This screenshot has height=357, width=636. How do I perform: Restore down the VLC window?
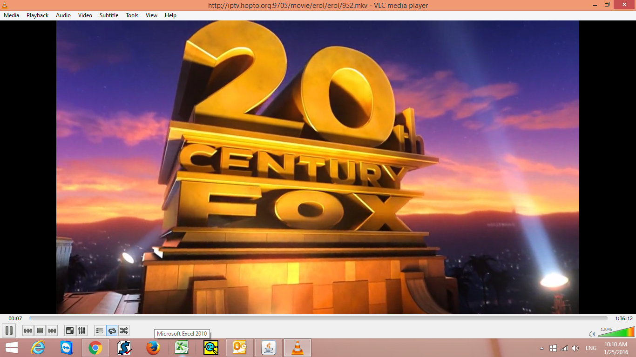(607, 5)
